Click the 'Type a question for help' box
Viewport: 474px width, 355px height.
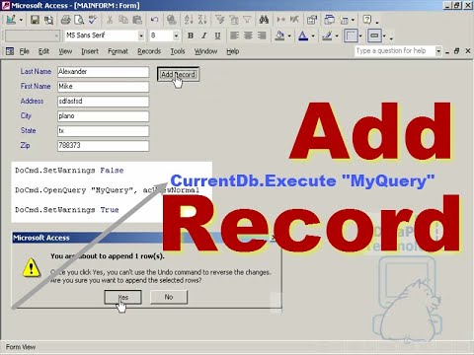pyautogui.click(x=395, y=51)
